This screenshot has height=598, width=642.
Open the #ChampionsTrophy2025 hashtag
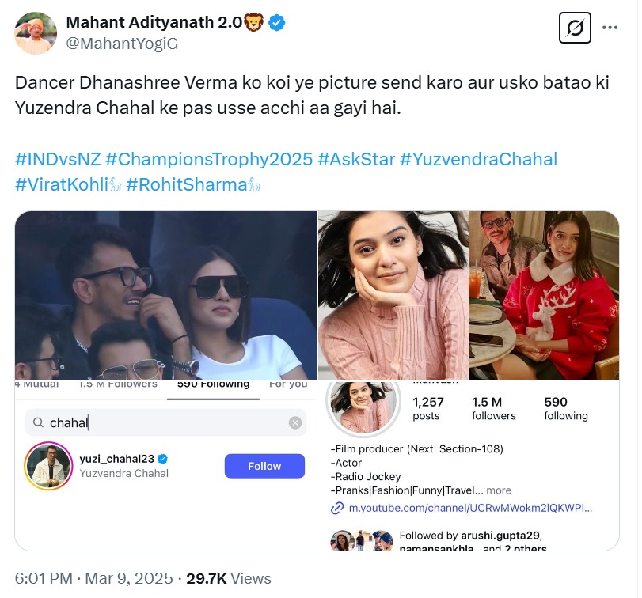coord(209,159)
